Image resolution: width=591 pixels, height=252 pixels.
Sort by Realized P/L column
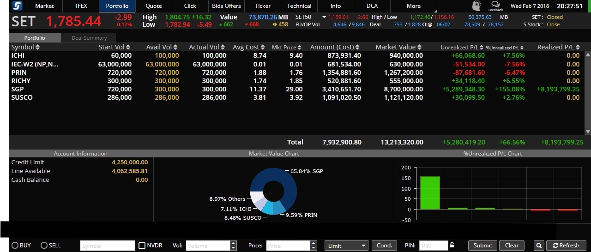tap(577, 48)
